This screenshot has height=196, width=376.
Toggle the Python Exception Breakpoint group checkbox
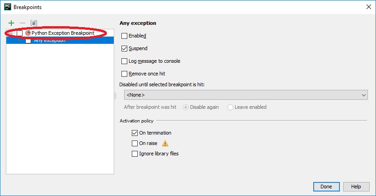(20, 33)
